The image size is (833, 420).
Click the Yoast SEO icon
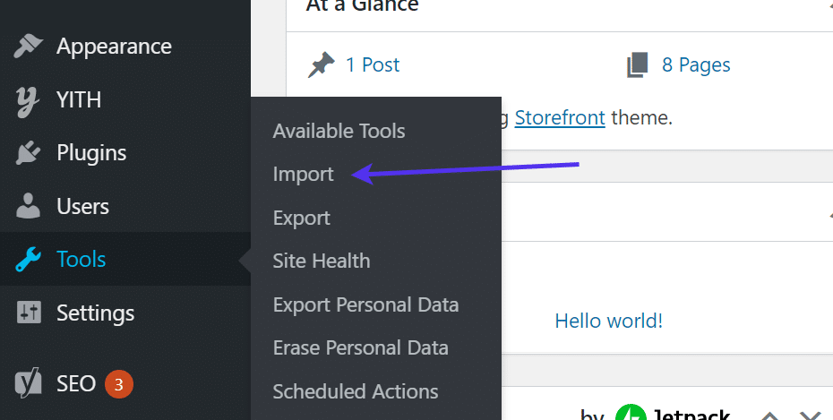(28, 384)
